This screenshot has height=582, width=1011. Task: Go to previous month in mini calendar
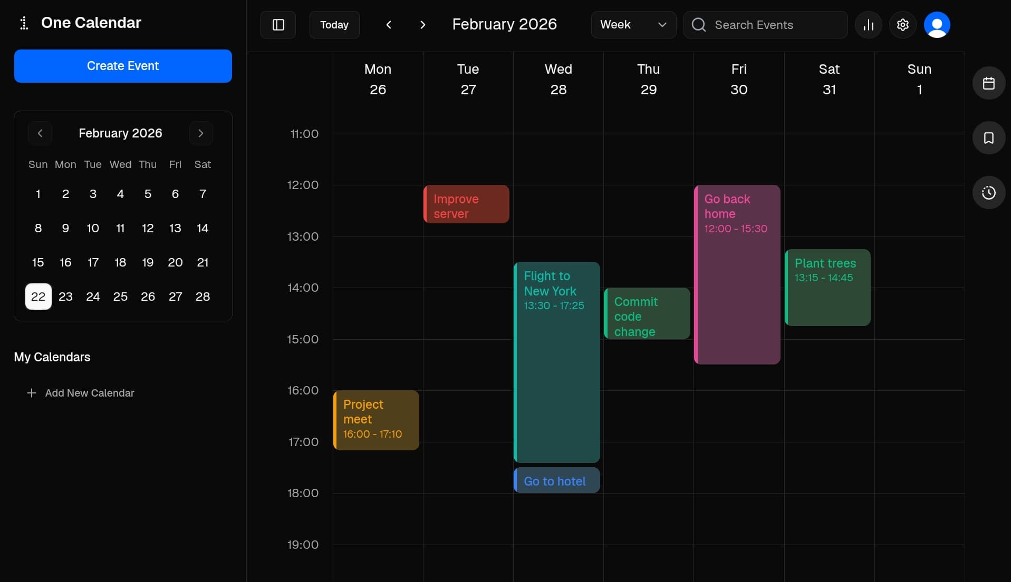pos(40,133)
